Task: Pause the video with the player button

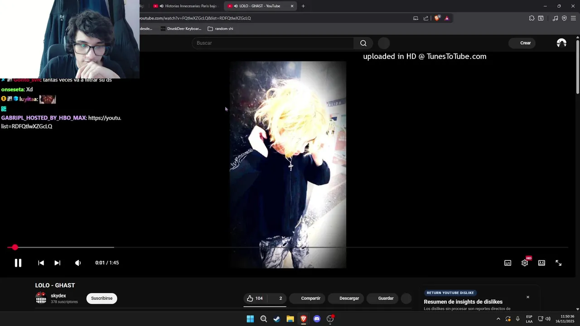Action: coord(18,263)
